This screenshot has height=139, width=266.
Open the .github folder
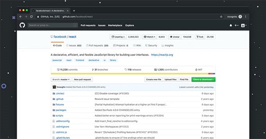click(x=60, y=99)
